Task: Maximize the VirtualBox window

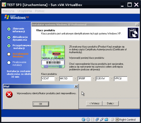Action: 129,4
